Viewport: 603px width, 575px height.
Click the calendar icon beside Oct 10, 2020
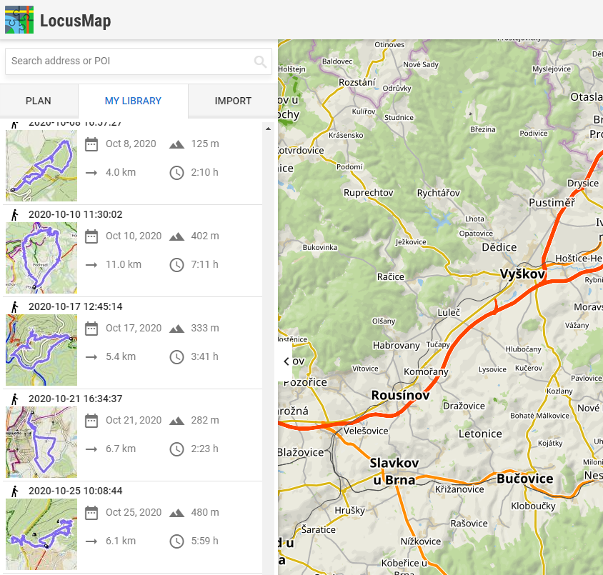click(91, 236)
